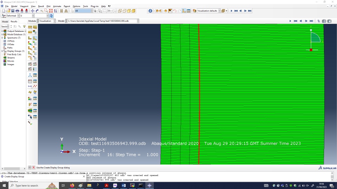Click the Synchronize field output arrows icon
Viewport: 337px width, 189px height.
[51, 16]
